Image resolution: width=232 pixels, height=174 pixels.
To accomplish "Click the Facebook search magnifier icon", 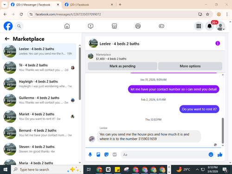I will (19, 26).
